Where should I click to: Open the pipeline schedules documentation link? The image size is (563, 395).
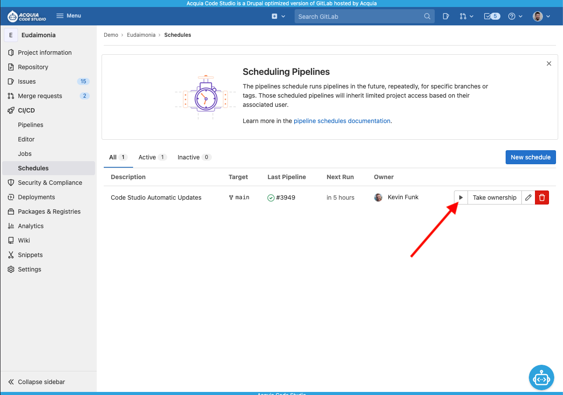[x=342, y=121]
